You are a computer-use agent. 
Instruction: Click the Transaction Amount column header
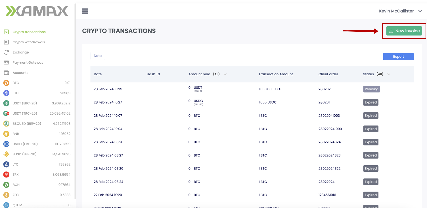tap(276, 74)
